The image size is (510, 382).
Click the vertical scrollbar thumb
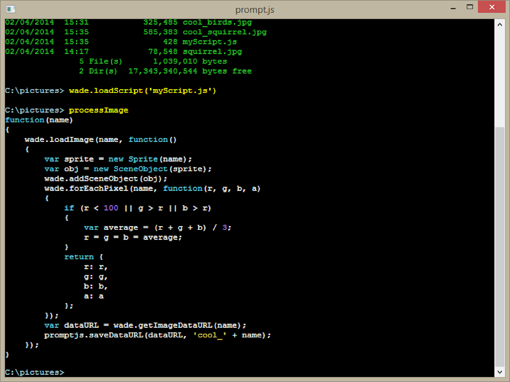(x=500, y=247)
